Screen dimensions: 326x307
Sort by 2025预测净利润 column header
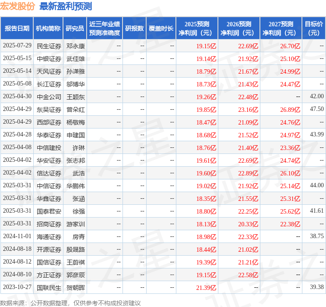196,29
